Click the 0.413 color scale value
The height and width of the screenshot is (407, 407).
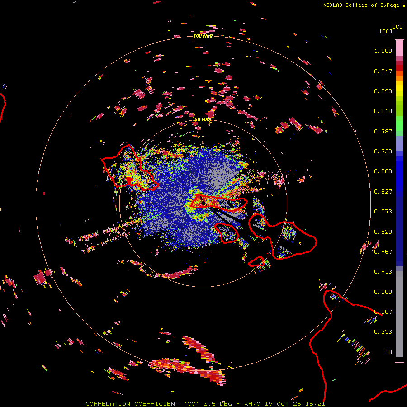pos(383,272)
